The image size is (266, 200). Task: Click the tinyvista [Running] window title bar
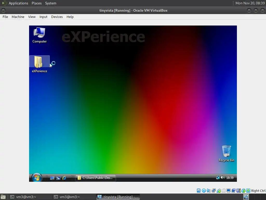[133, 10]
